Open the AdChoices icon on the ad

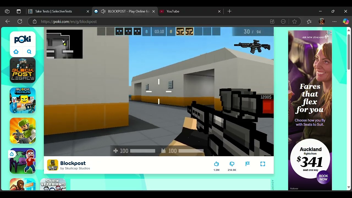click(x=329, y=32)
